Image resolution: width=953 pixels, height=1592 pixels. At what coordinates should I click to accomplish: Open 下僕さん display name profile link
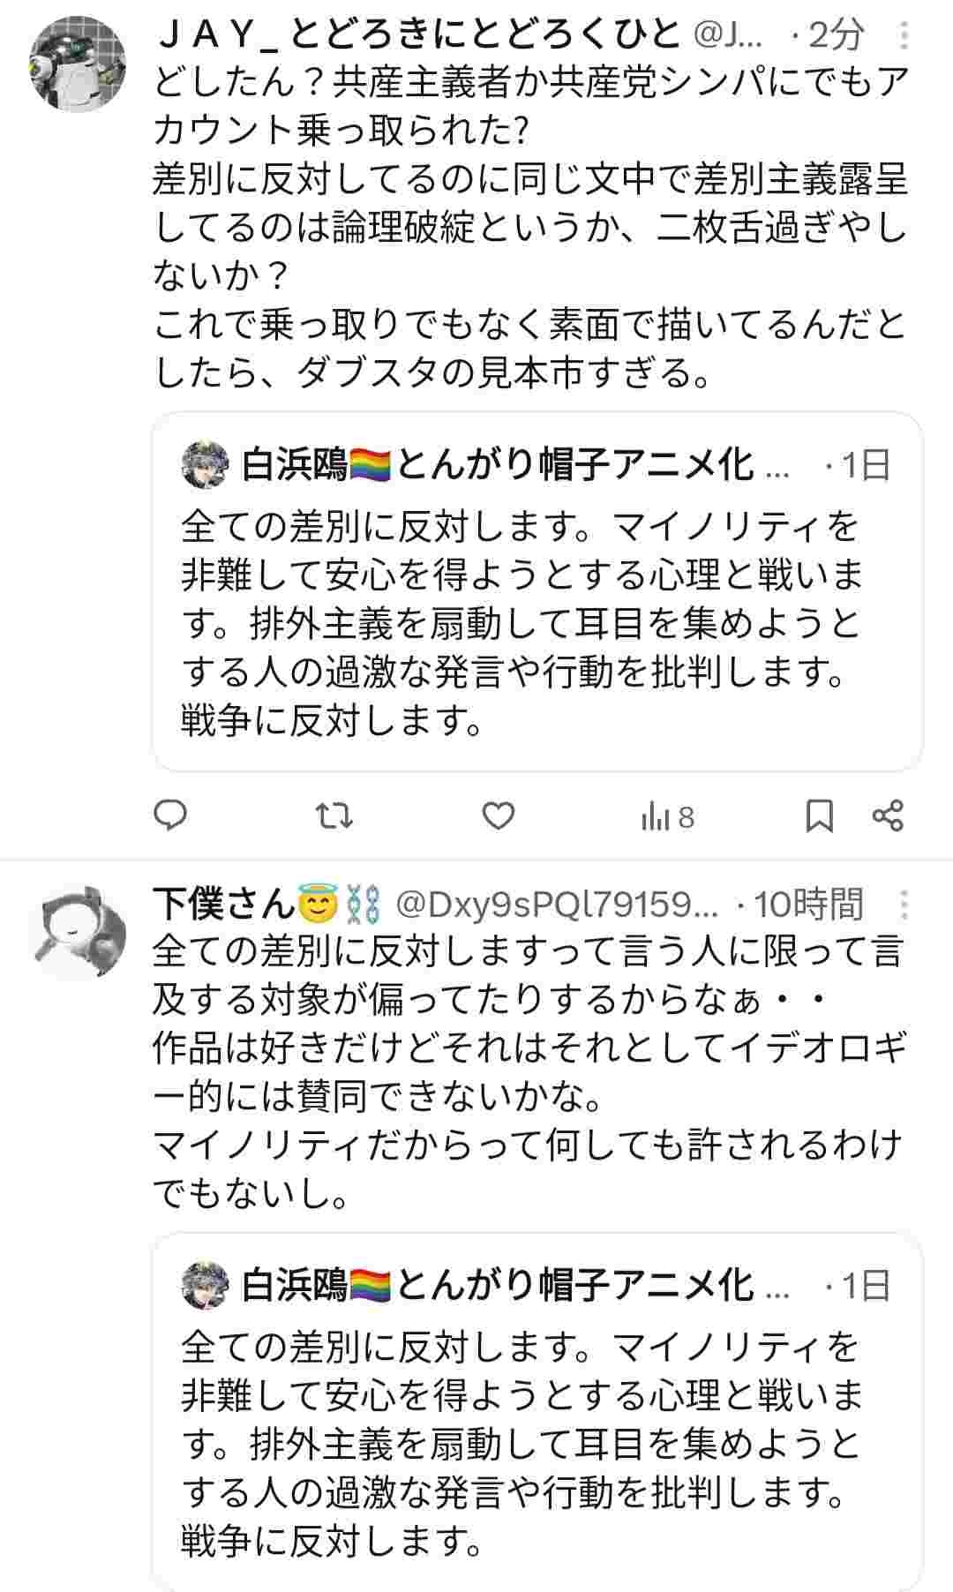point(223,903)
